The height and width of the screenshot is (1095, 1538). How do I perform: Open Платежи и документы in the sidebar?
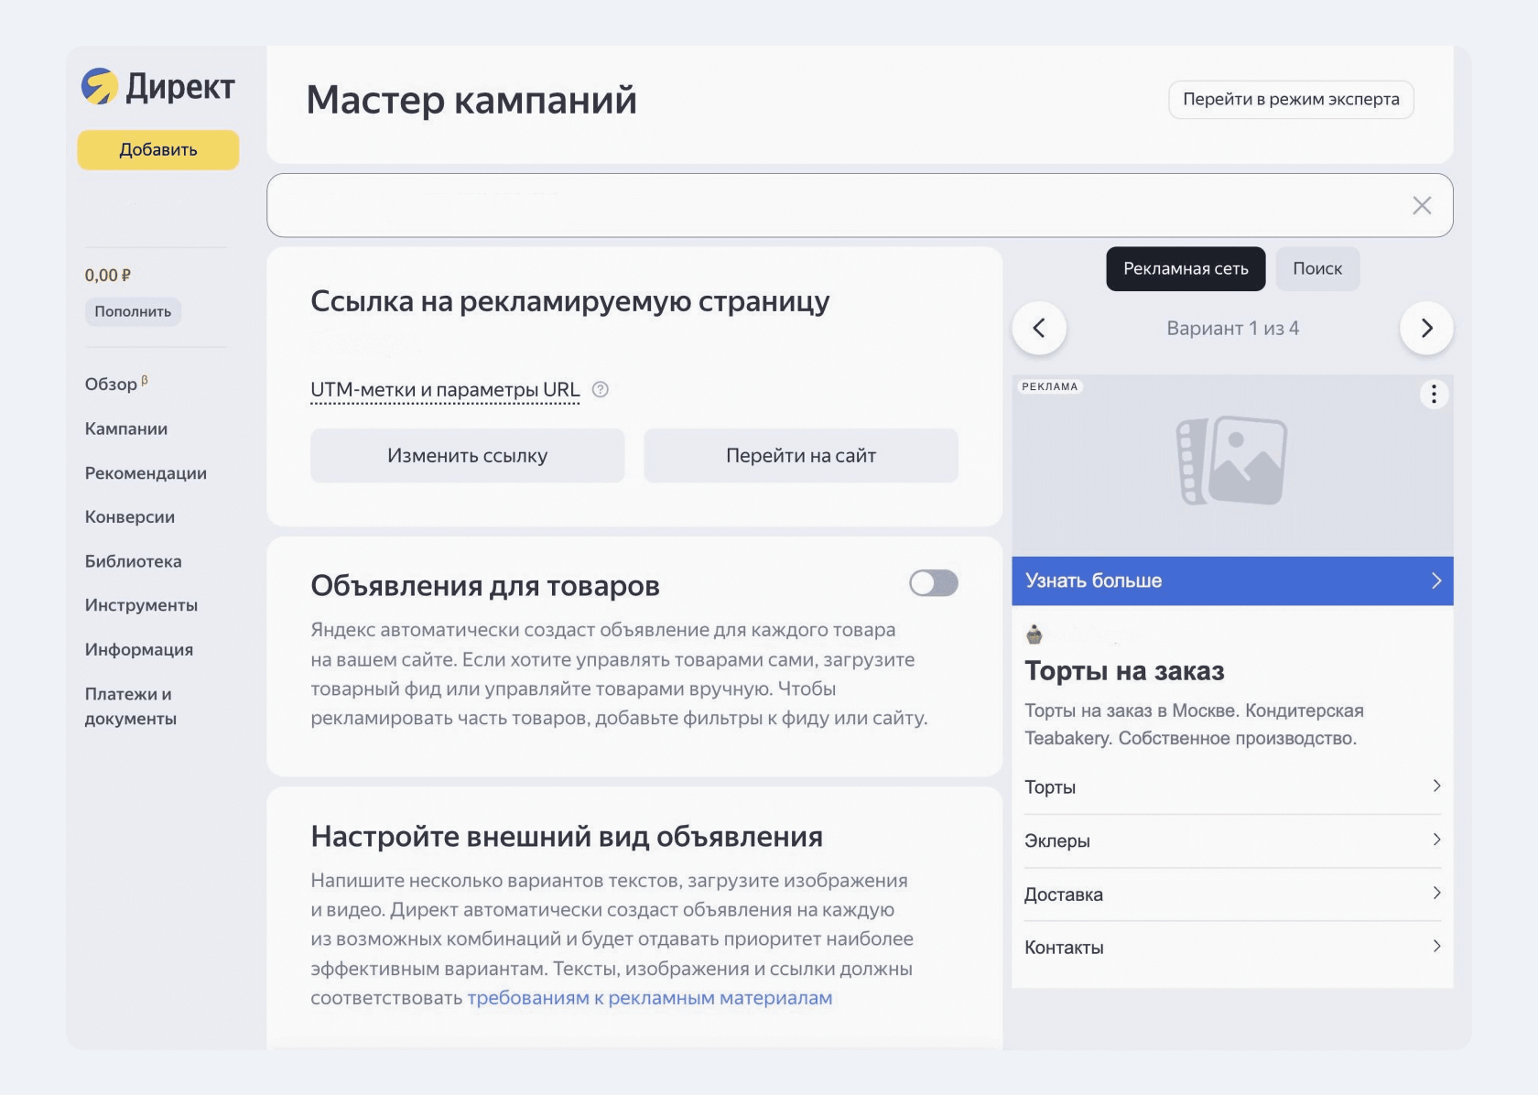tap(131, 706)
